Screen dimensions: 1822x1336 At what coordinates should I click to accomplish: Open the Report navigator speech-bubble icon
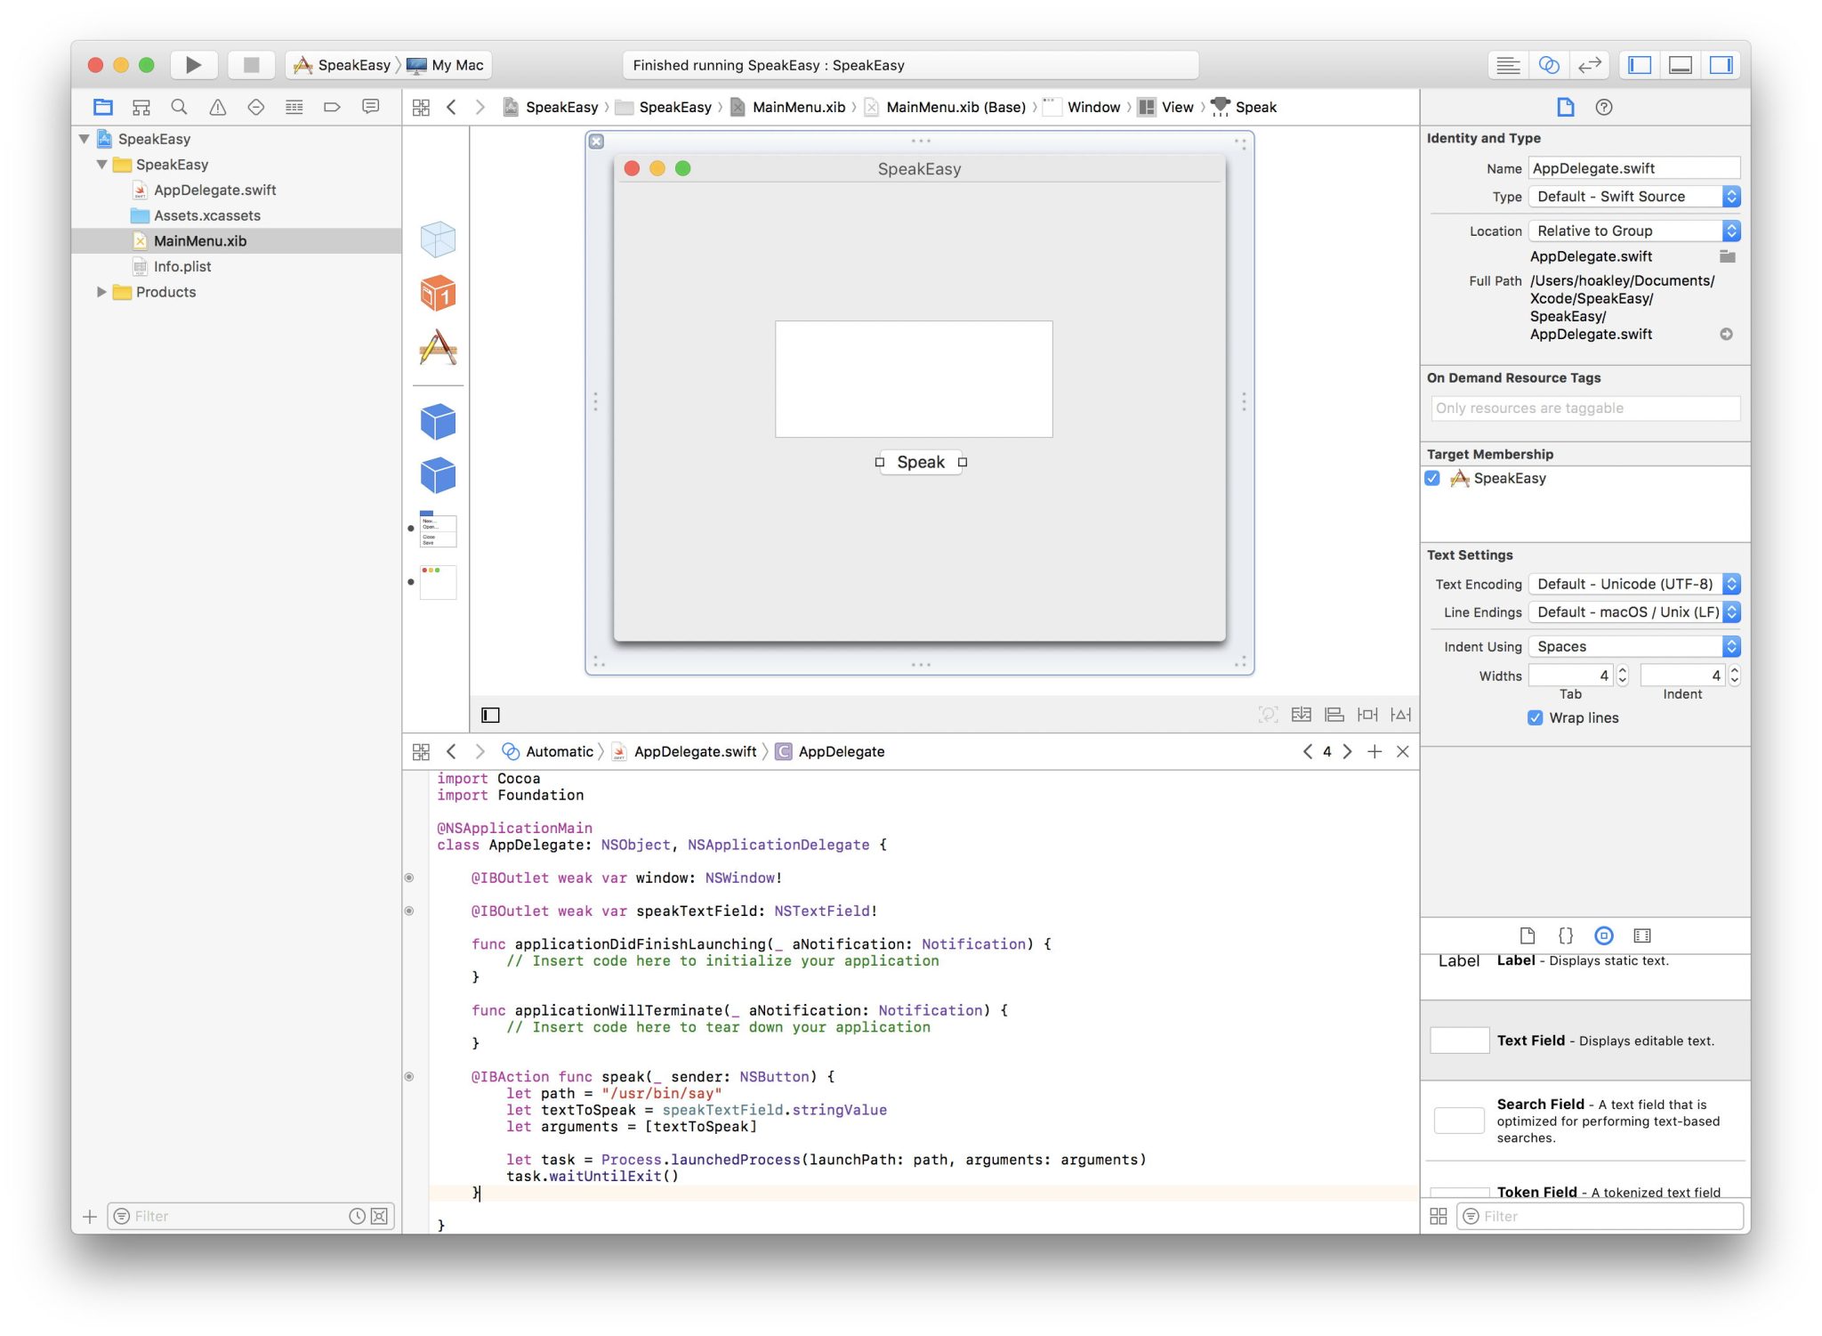click(x=370, y=108)
